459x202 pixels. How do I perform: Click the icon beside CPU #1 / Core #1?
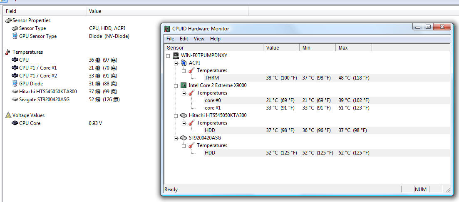(15, 68)
